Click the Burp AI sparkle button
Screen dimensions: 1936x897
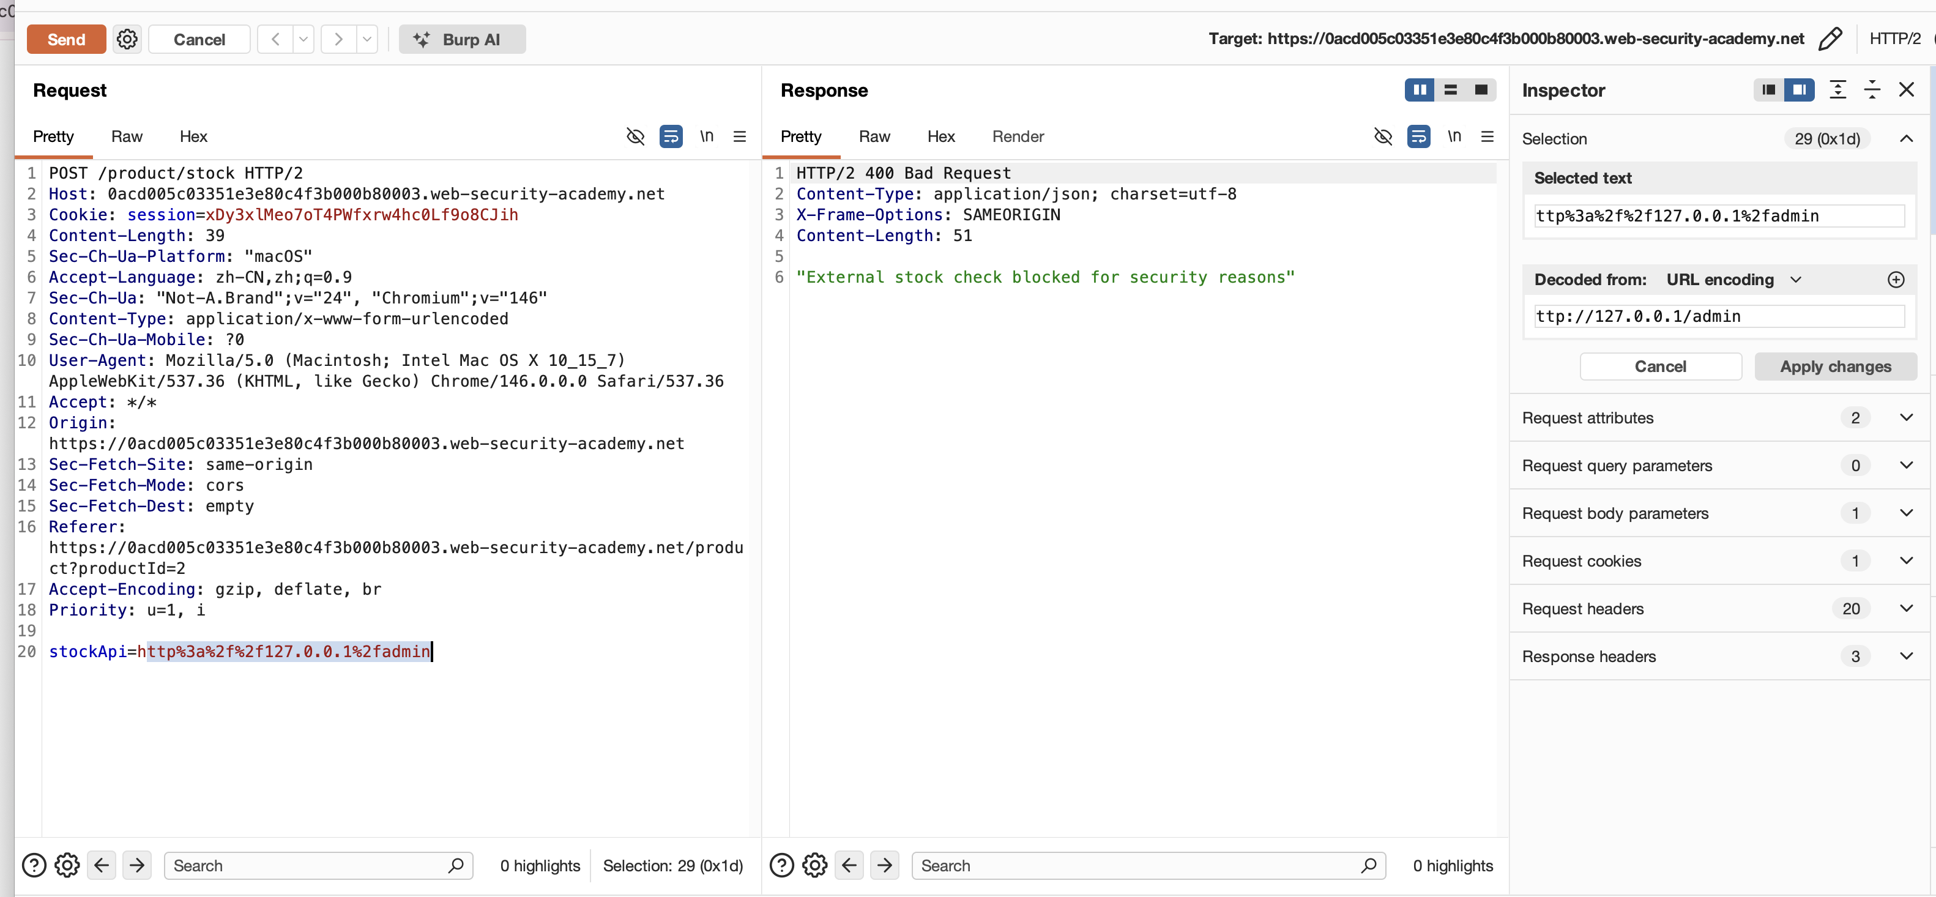[461, 39]
